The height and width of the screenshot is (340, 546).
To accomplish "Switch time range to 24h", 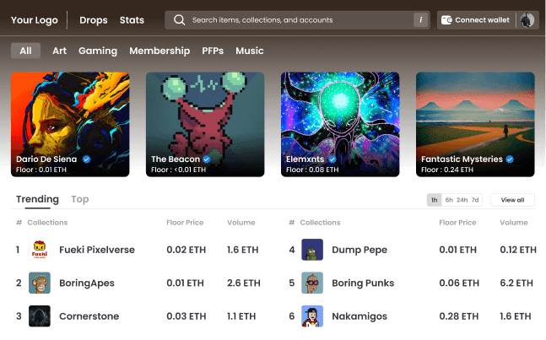I will (x=462, y=200).
